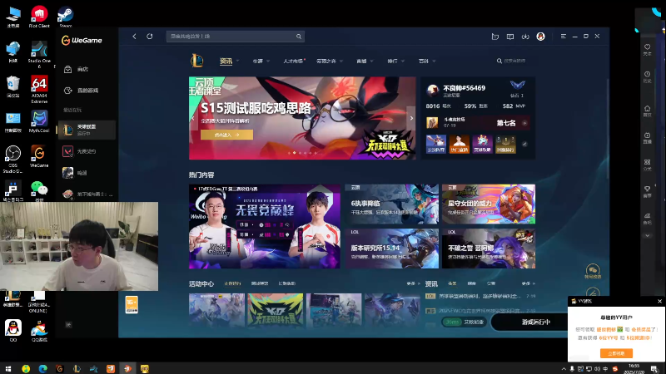The width and height of the screenshot is (666, 374).
Task: Open the 不良帅#56469 profile
Action: 464,88
